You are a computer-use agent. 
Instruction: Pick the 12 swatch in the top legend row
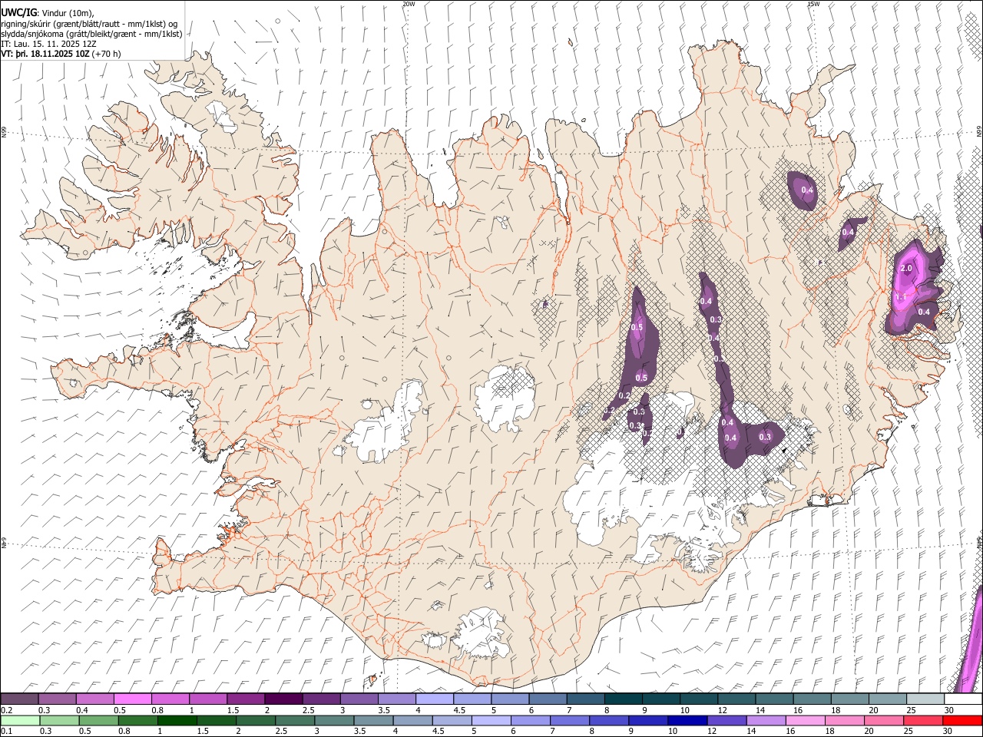click(737, 699)
